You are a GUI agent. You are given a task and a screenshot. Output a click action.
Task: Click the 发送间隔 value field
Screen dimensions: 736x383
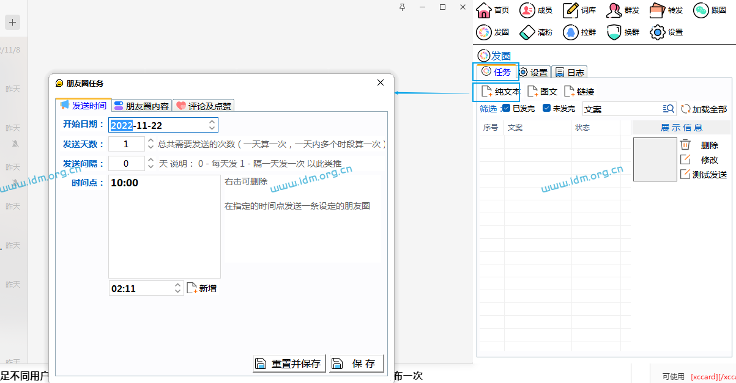pyautogui.click(x=127, y=164)
